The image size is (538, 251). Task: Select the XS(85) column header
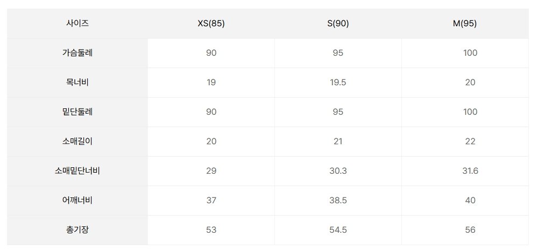click(x=211, y=24)
